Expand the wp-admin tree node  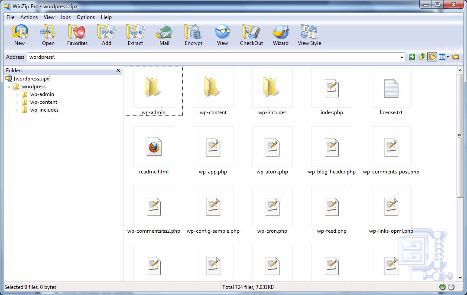(17, 94)
